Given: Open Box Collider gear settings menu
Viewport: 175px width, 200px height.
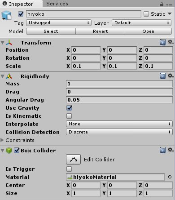Looking at the screenshot, I should pos(171,150).
